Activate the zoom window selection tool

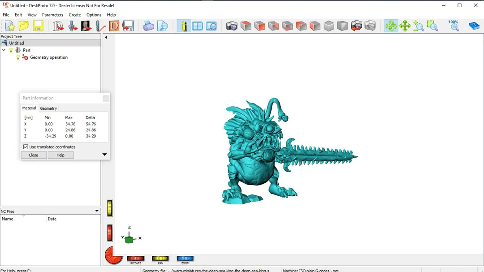tap(432, 26)
